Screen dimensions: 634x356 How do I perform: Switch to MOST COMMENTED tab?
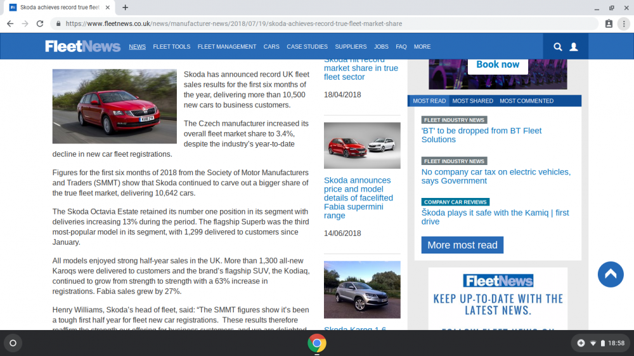526,101
